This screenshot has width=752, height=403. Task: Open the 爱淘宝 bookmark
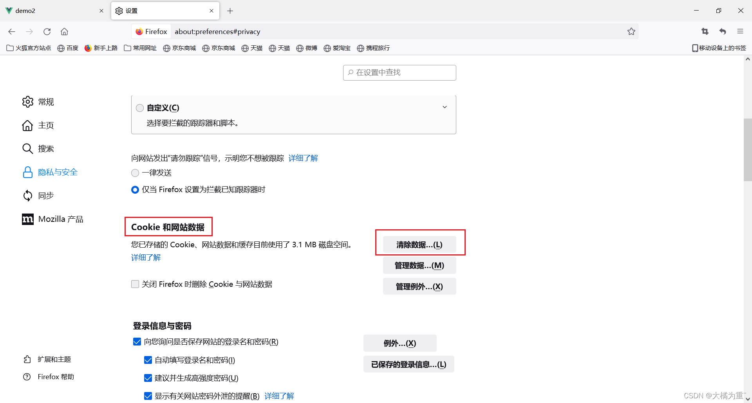(x=337, y=48)
